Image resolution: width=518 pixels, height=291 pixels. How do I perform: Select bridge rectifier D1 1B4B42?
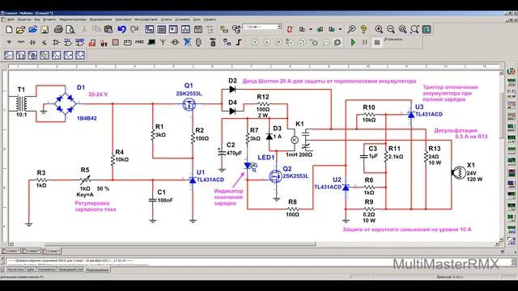pos(65,103)
